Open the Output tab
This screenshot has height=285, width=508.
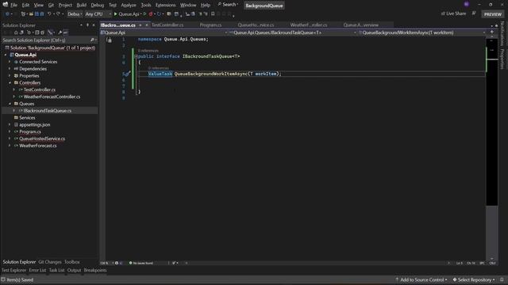(74, 271)
